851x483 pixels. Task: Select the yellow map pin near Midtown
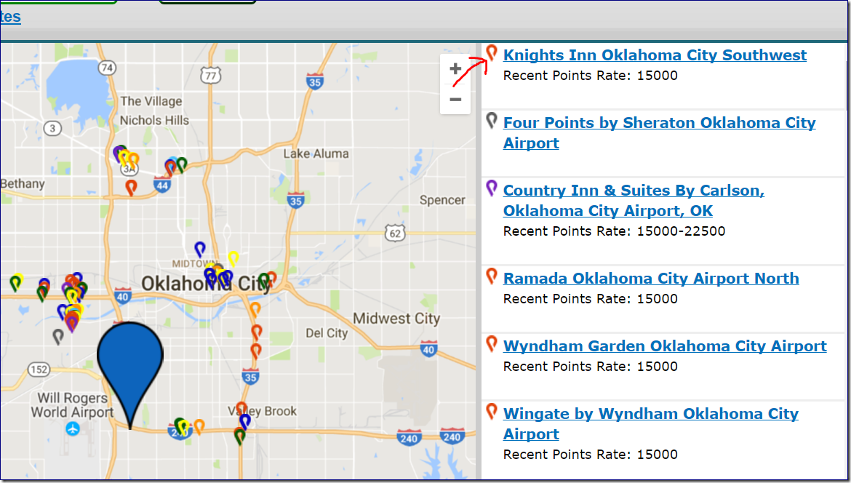coord(233,258)
